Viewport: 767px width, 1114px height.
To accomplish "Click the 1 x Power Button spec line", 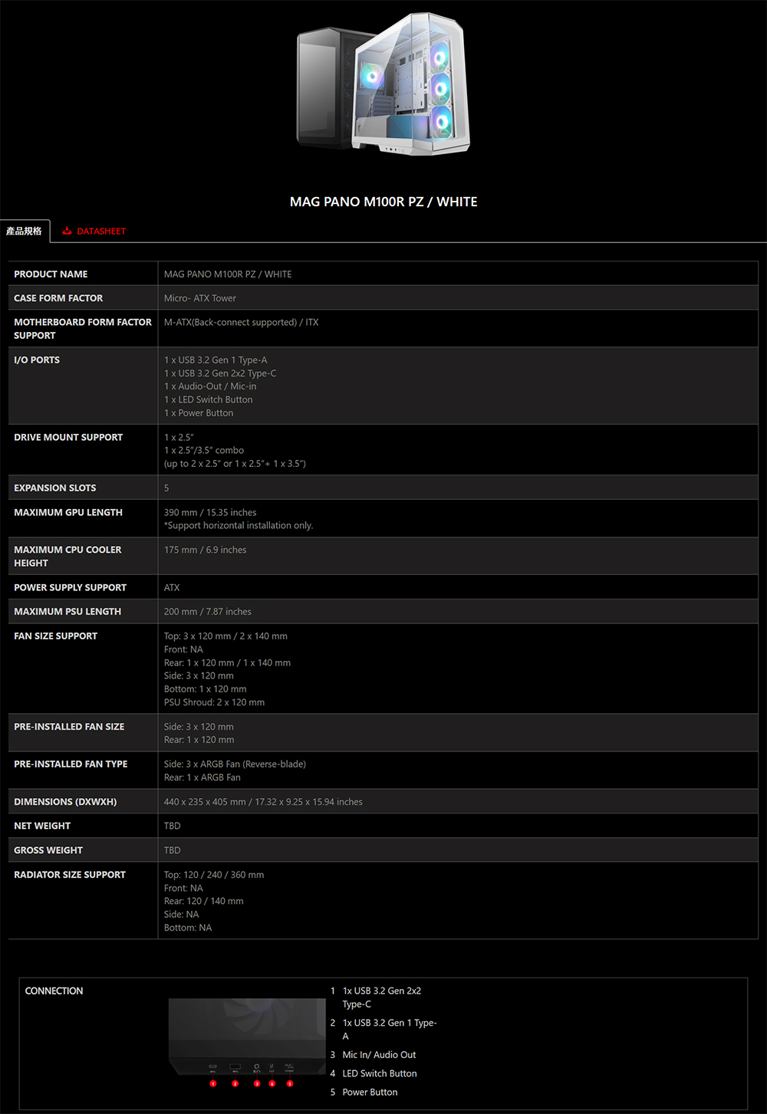I will pos(199,412).
